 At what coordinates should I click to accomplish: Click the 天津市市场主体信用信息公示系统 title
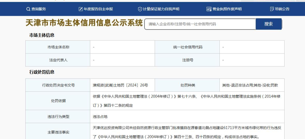coord(84,23)
